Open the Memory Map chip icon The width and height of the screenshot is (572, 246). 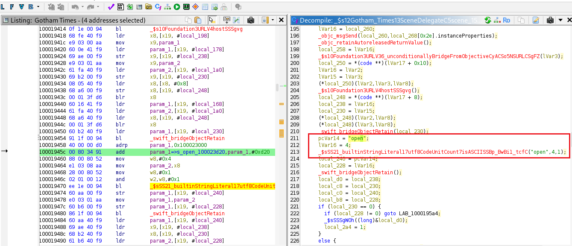click(186, 7)
